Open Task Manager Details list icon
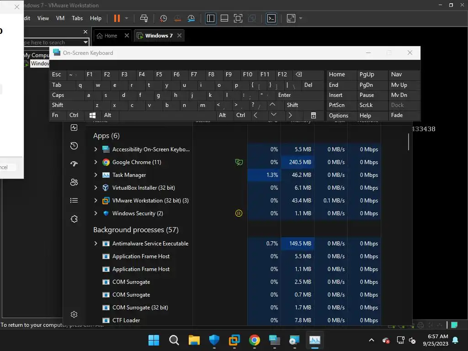468x351 pixels. tap(74, 200)
